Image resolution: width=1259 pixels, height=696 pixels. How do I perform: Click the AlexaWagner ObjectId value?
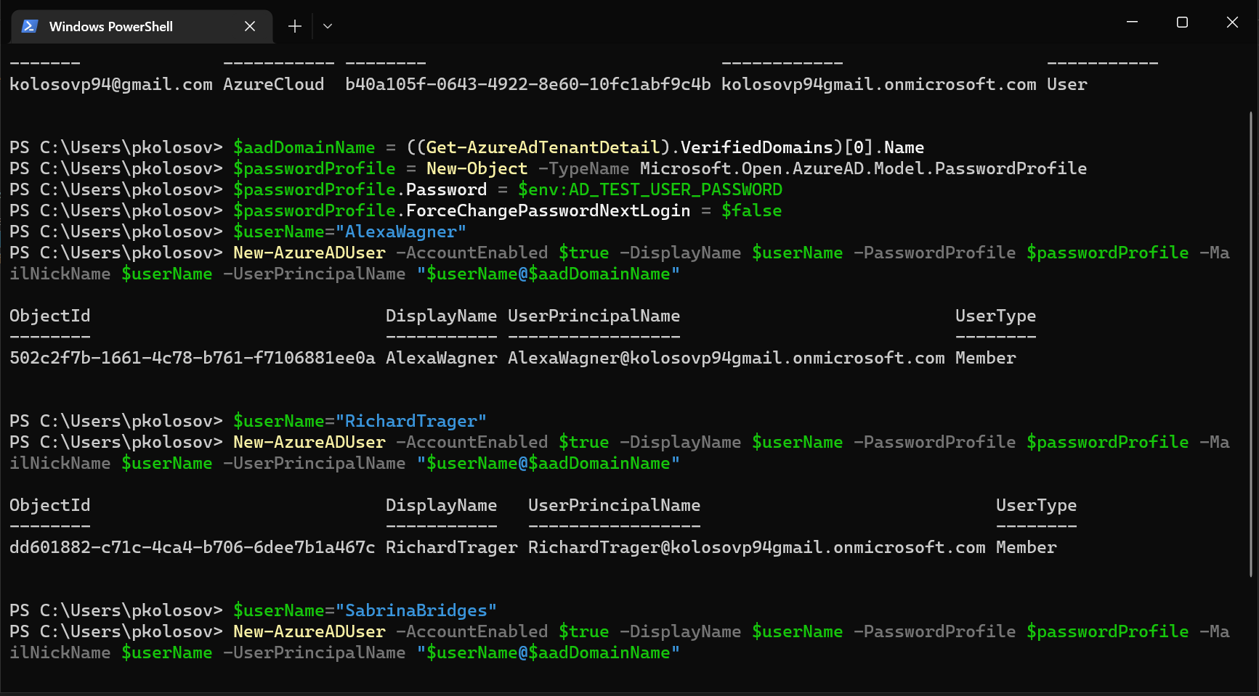tap(193, 358)
